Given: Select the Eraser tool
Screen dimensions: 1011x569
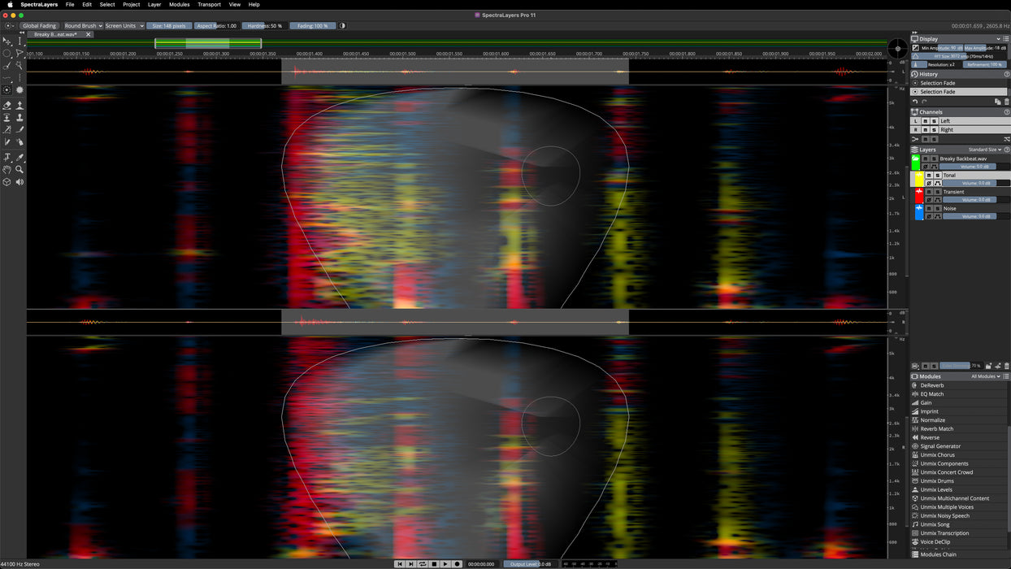Looking at the screenshot, I should [x=7, y=105].
